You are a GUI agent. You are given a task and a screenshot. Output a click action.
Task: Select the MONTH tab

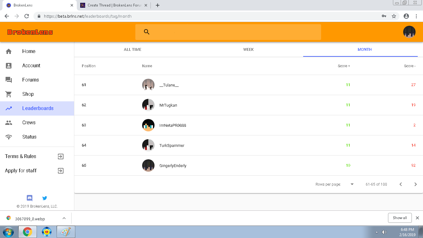coord(364,50)
